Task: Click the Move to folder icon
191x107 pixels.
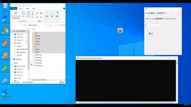Action: (x=37, y=13)
